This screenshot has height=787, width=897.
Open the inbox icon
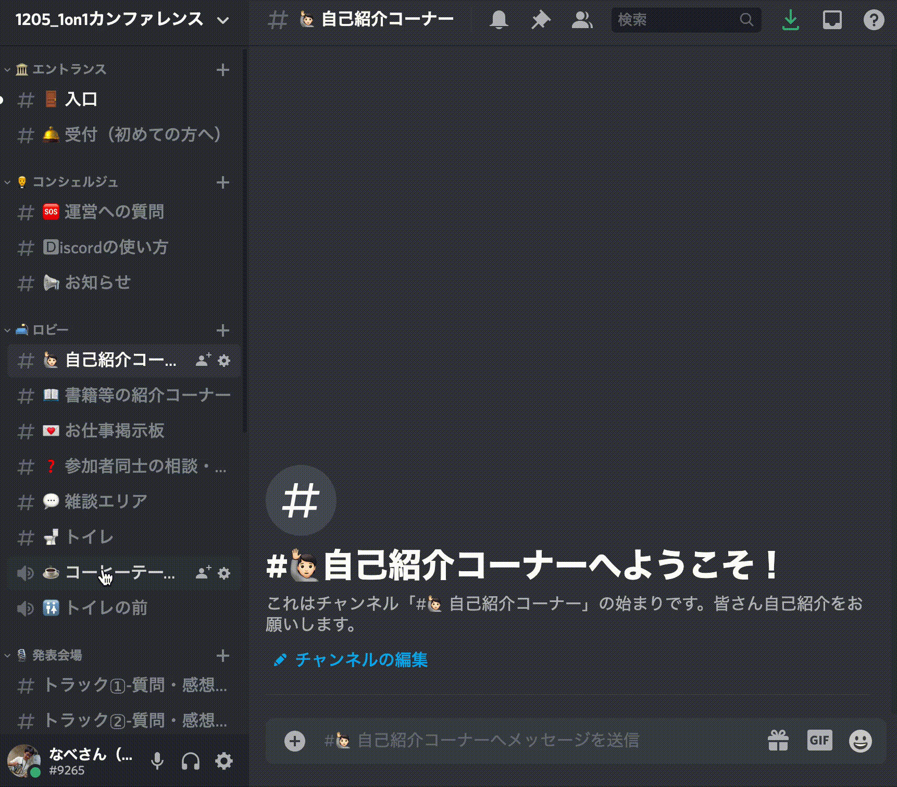(x=832, y=20)
